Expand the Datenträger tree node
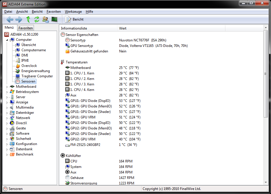Image resolution: width=271 pixels, height=194 pixels. click(7, 113)
